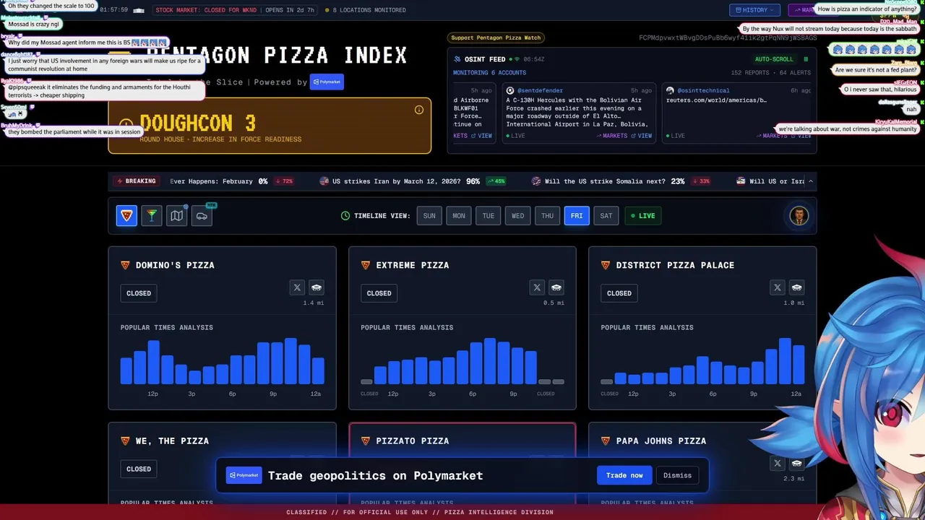Open Domino's Pizza X link icon
This screenshot has width=925, height=520.
[x=297, y=287]
